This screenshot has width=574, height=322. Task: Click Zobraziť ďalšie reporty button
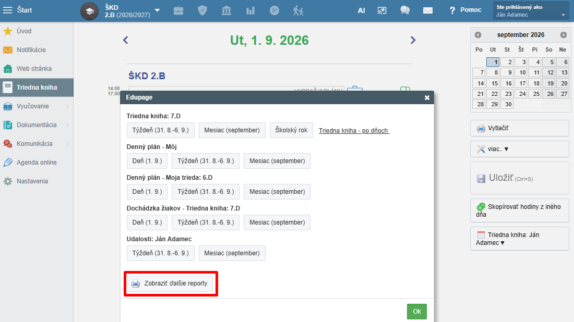pyautogui.click(x=170, y=283)
